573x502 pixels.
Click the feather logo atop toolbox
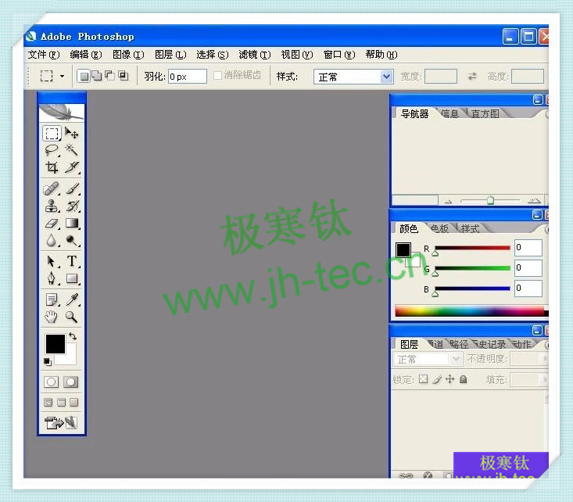tap(62, 113)
